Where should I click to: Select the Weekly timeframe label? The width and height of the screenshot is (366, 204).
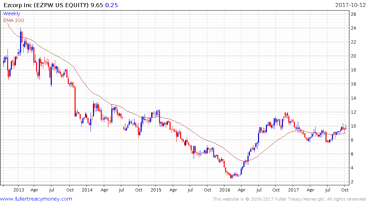tap(12, 14)
